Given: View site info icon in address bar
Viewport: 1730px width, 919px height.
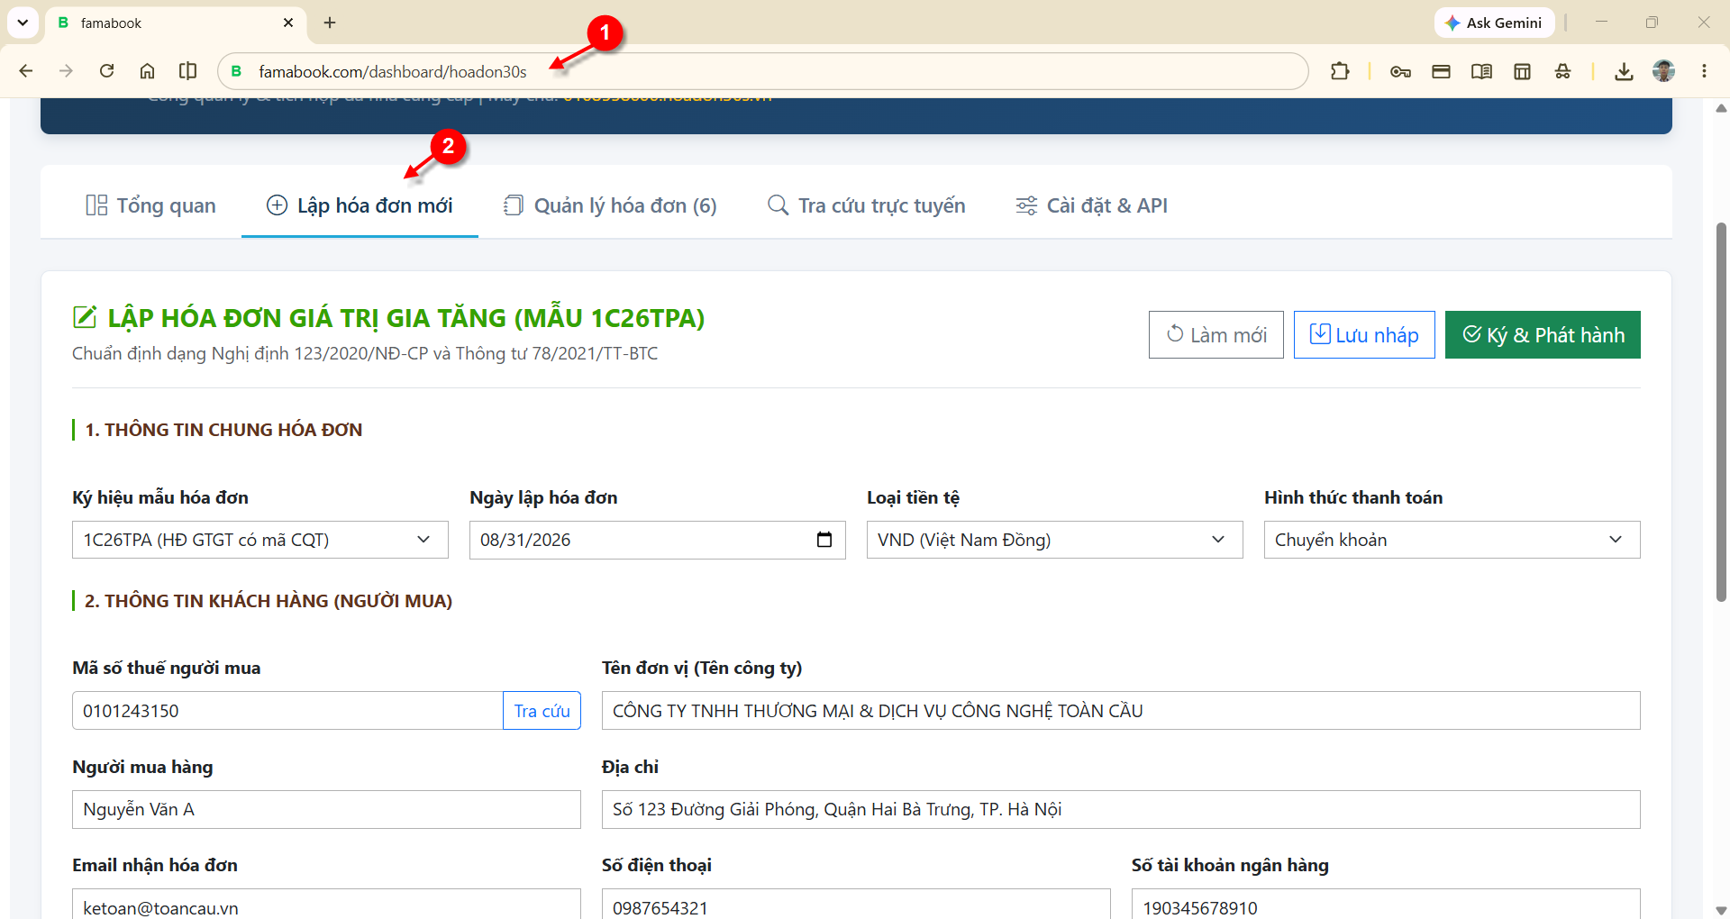Looking at the screenshot, I should click(236, 71).
